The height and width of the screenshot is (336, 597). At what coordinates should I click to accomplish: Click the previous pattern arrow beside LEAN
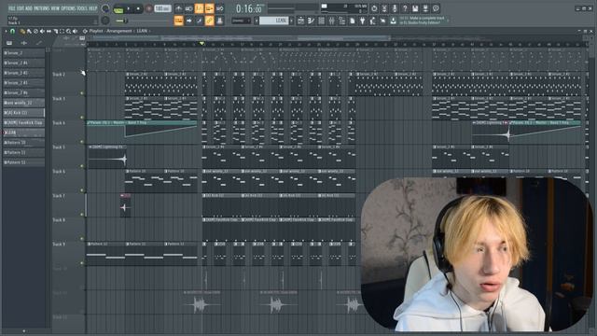257,21
